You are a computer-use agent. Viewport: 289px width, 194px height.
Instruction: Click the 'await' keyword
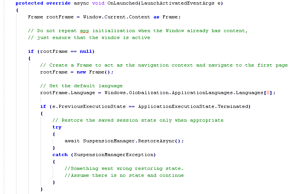(72, 141)
